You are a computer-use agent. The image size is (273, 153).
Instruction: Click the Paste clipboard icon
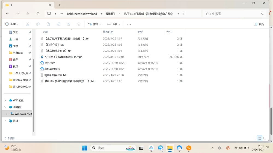tap(48, 24)
